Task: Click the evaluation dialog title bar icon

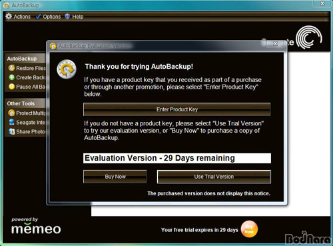Action: 53,46
